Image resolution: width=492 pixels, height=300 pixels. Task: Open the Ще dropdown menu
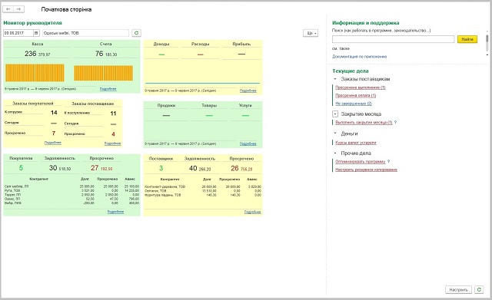(311, 33)
